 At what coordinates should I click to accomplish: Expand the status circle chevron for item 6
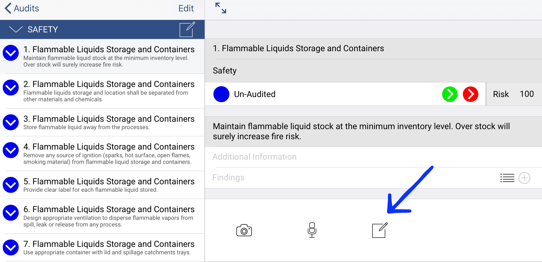pos(11,213)
